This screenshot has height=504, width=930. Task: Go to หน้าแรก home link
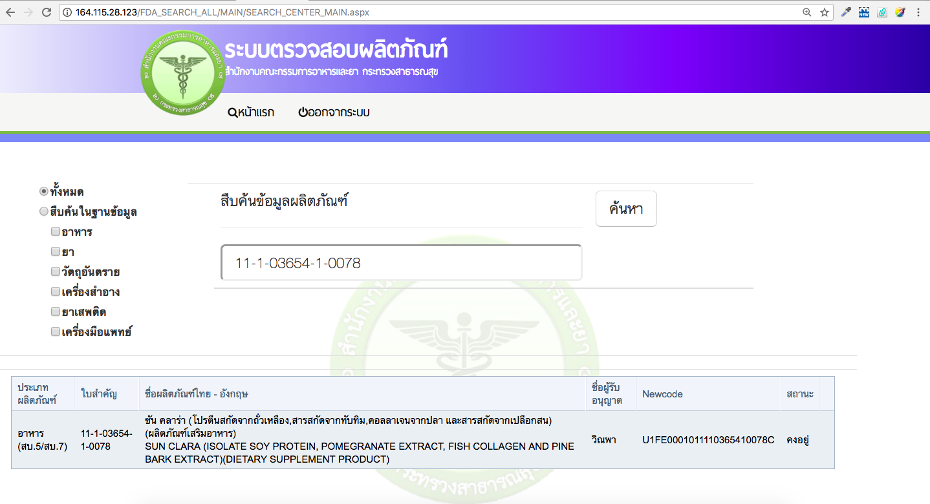point(251,112)
